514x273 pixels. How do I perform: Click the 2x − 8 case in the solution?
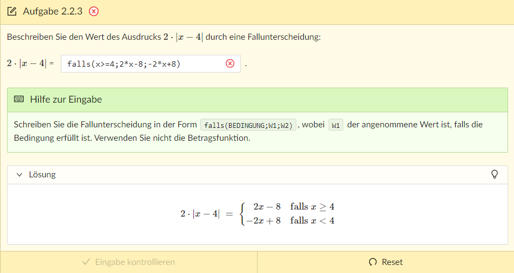pos(267,207)
